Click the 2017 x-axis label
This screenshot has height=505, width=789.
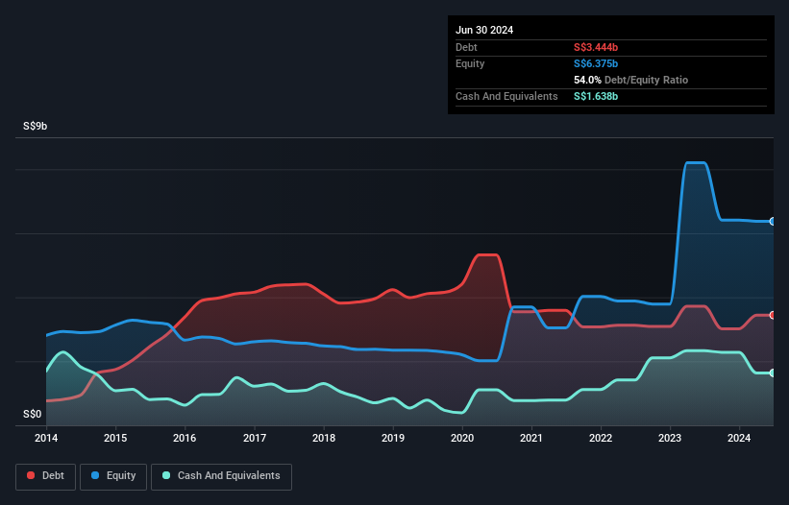click(255, 438)
